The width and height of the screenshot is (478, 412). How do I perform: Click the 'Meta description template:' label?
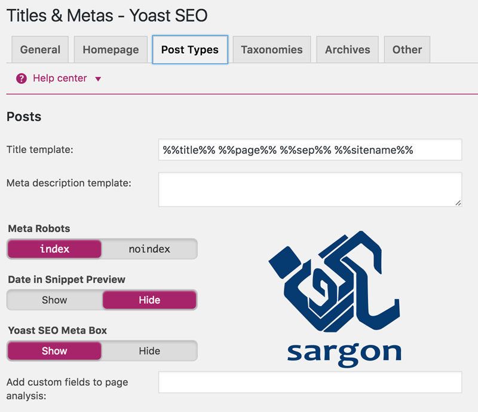[69, 183]
